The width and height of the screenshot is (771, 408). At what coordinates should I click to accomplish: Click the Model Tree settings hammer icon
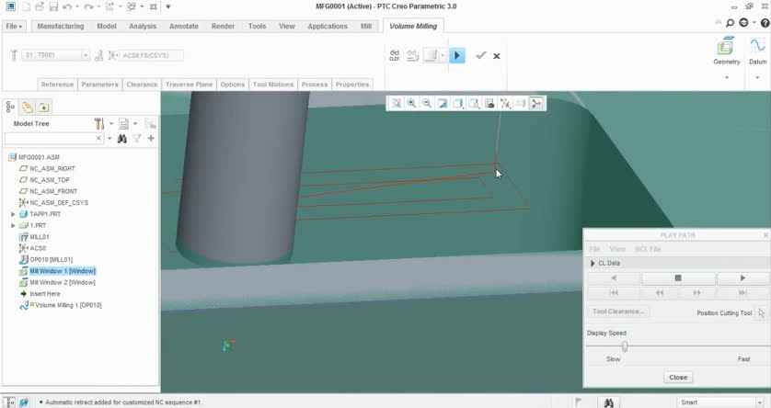98,124
